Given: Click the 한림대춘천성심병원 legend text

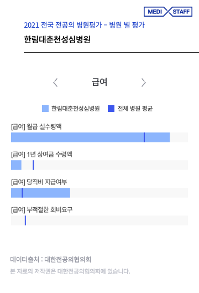Looking at the screenshot, I should click(76, 109).
